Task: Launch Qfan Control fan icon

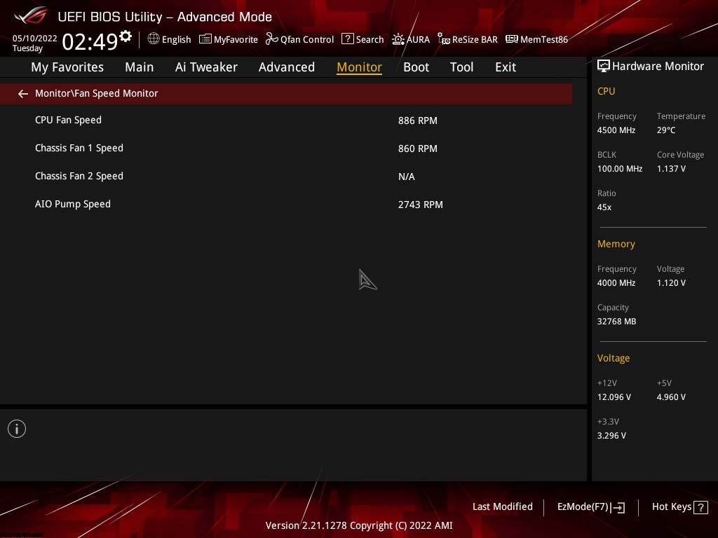Action: pyautogui.click(x=271, y=39)
